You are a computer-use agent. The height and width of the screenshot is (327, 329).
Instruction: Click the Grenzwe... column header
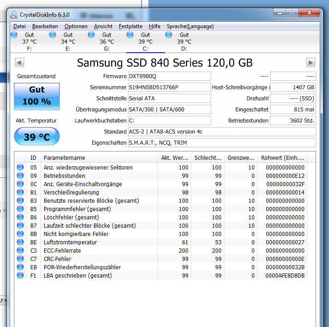(x=241, y=157)
